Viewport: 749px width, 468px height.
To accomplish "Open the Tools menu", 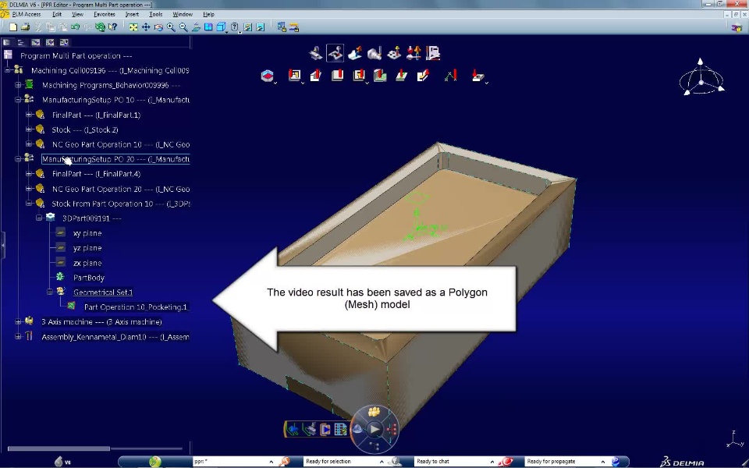I will click(156, 14).
